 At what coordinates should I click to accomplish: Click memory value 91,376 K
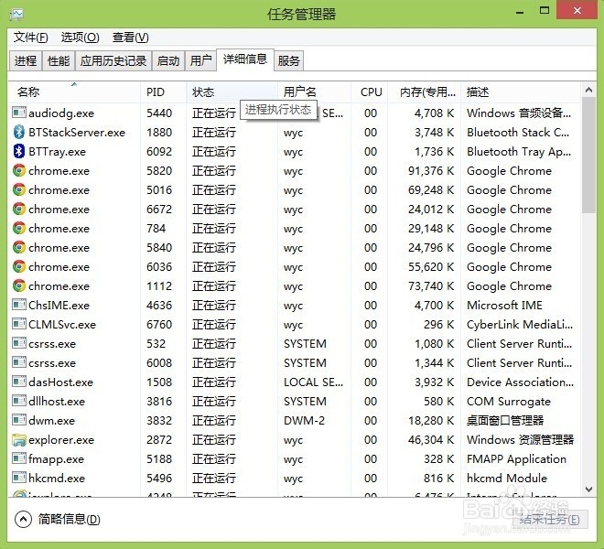pos(431,170)
